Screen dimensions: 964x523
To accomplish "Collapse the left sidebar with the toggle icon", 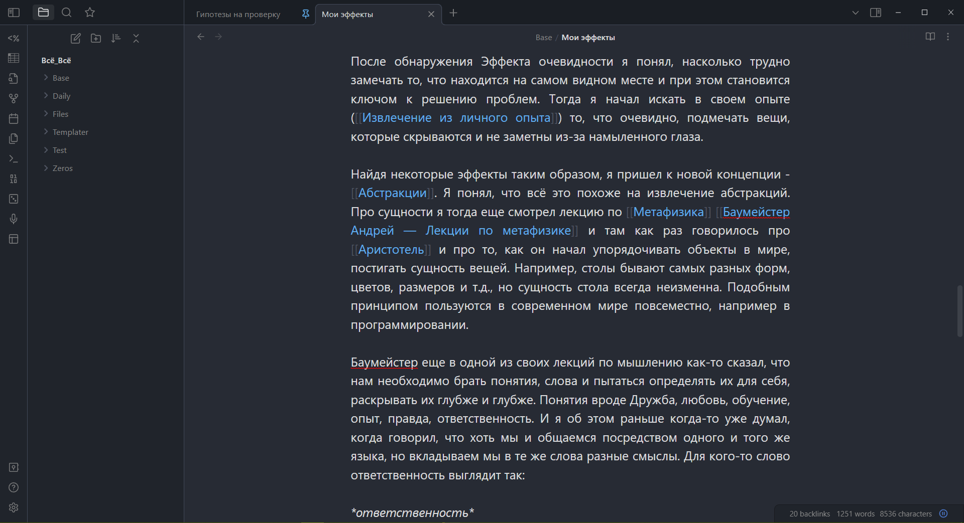I will (14, 13).
